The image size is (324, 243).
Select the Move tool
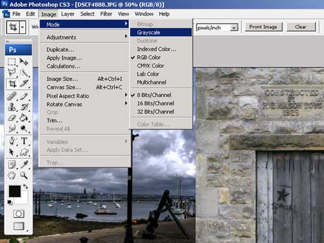click(x=24, y=62)
